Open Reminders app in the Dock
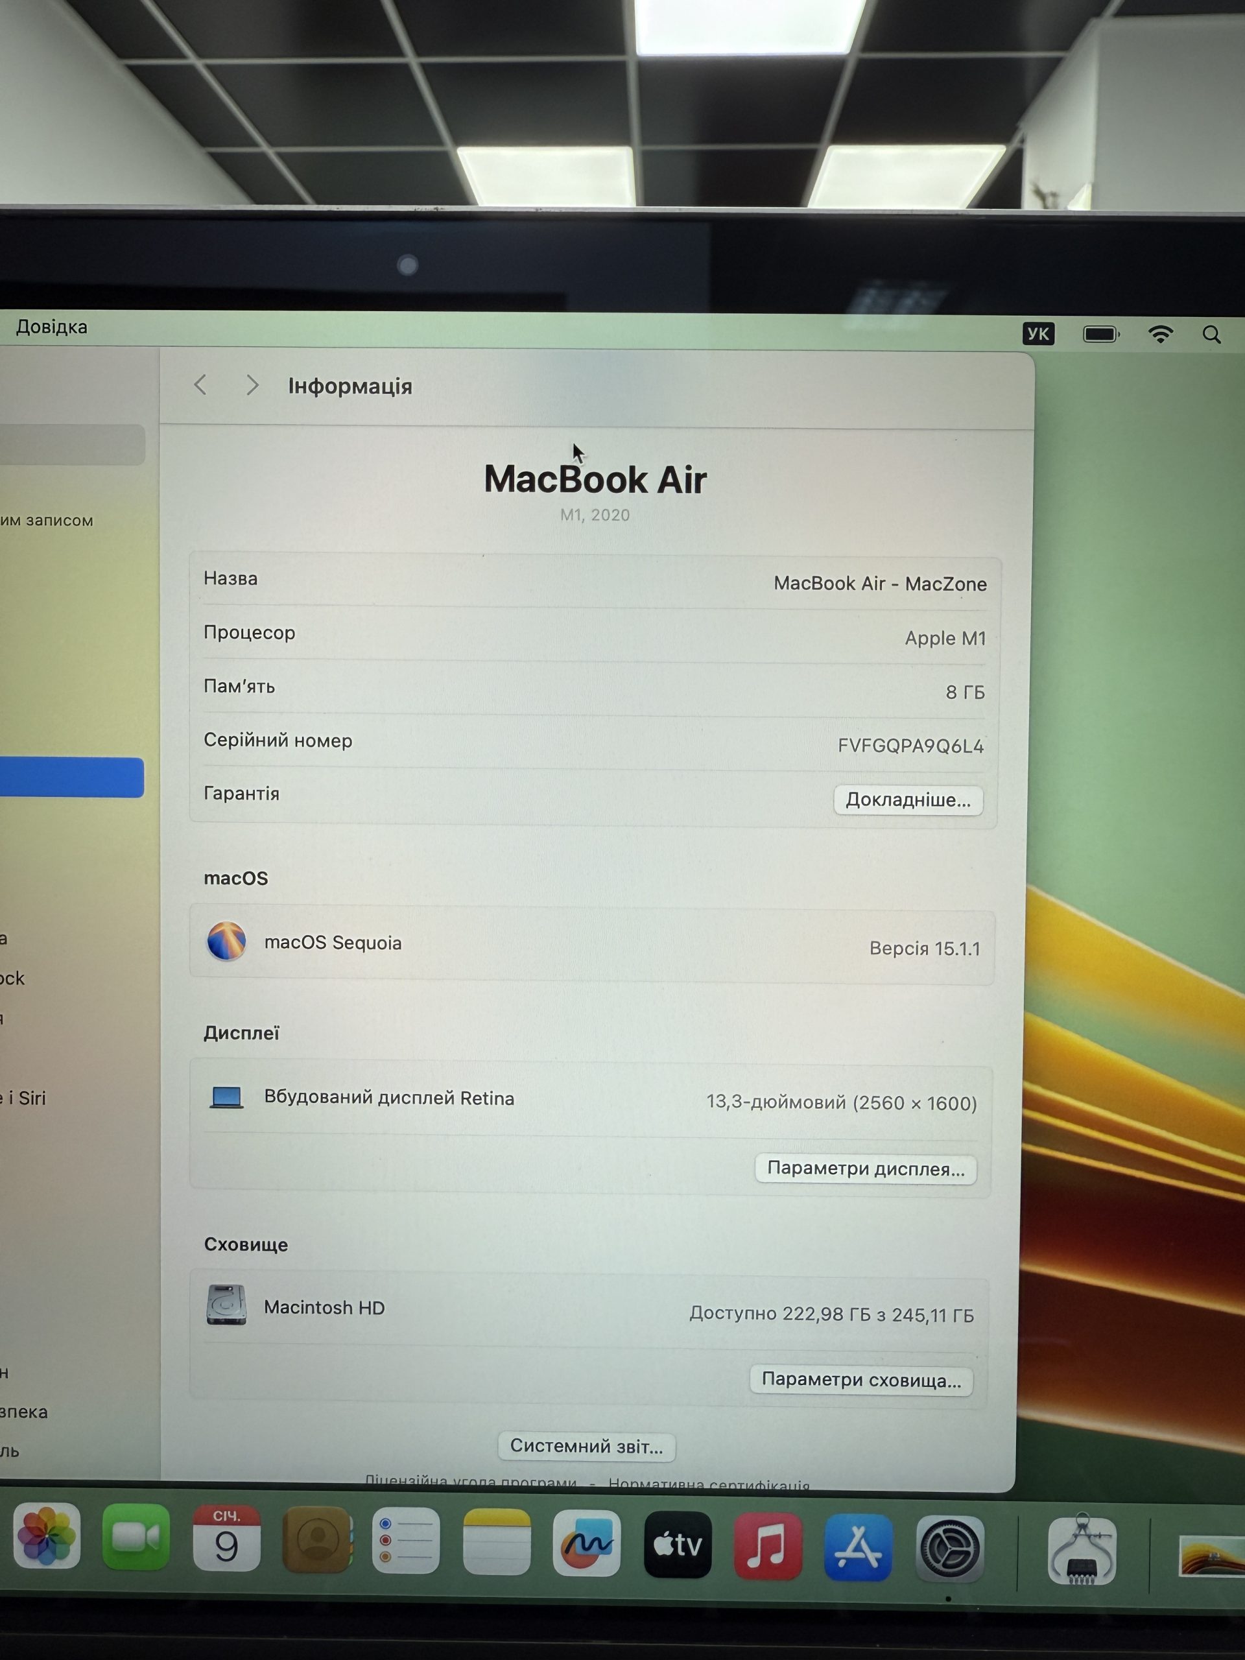This screenshot has width=1245, height=1660. [406, 1540]
